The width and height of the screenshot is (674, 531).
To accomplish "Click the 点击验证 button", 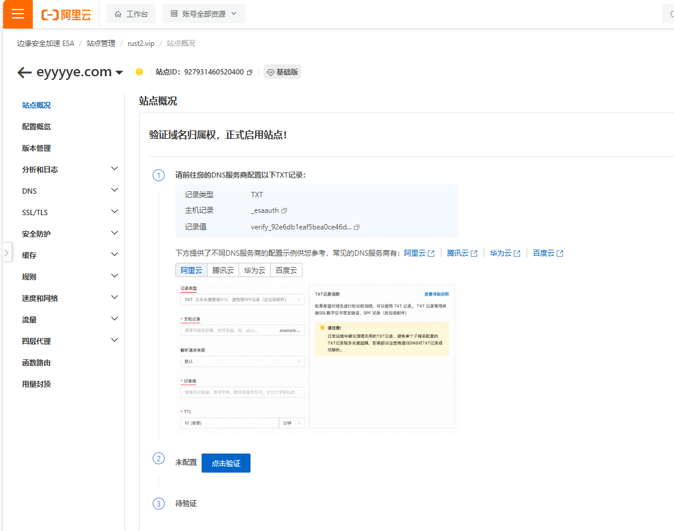I will [x=226, y=463].
